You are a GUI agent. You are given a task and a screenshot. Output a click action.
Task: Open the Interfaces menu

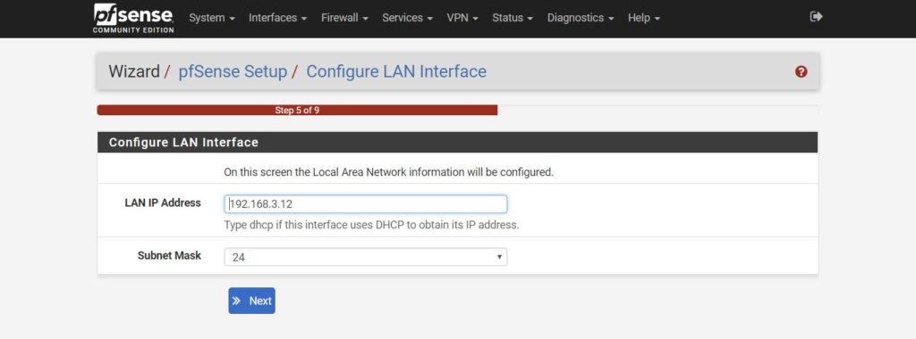coord(277,18)
